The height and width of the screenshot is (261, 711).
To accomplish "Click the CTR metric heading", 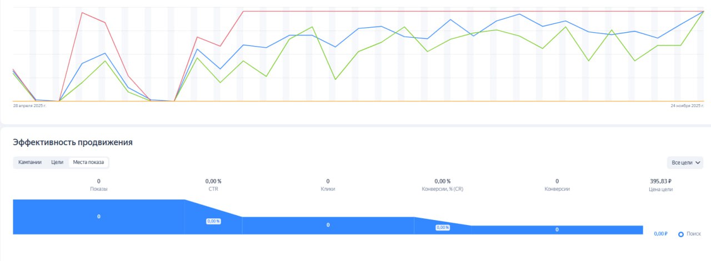I will [213, 189].
